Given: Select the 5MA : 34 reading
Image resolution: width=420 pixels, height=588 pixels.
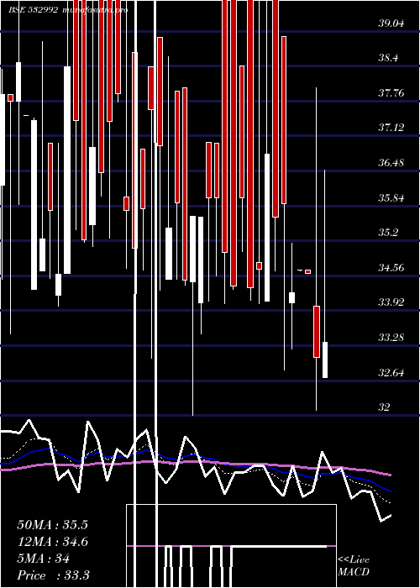Looking at the screenshot, I should click(x=44, y=559).
